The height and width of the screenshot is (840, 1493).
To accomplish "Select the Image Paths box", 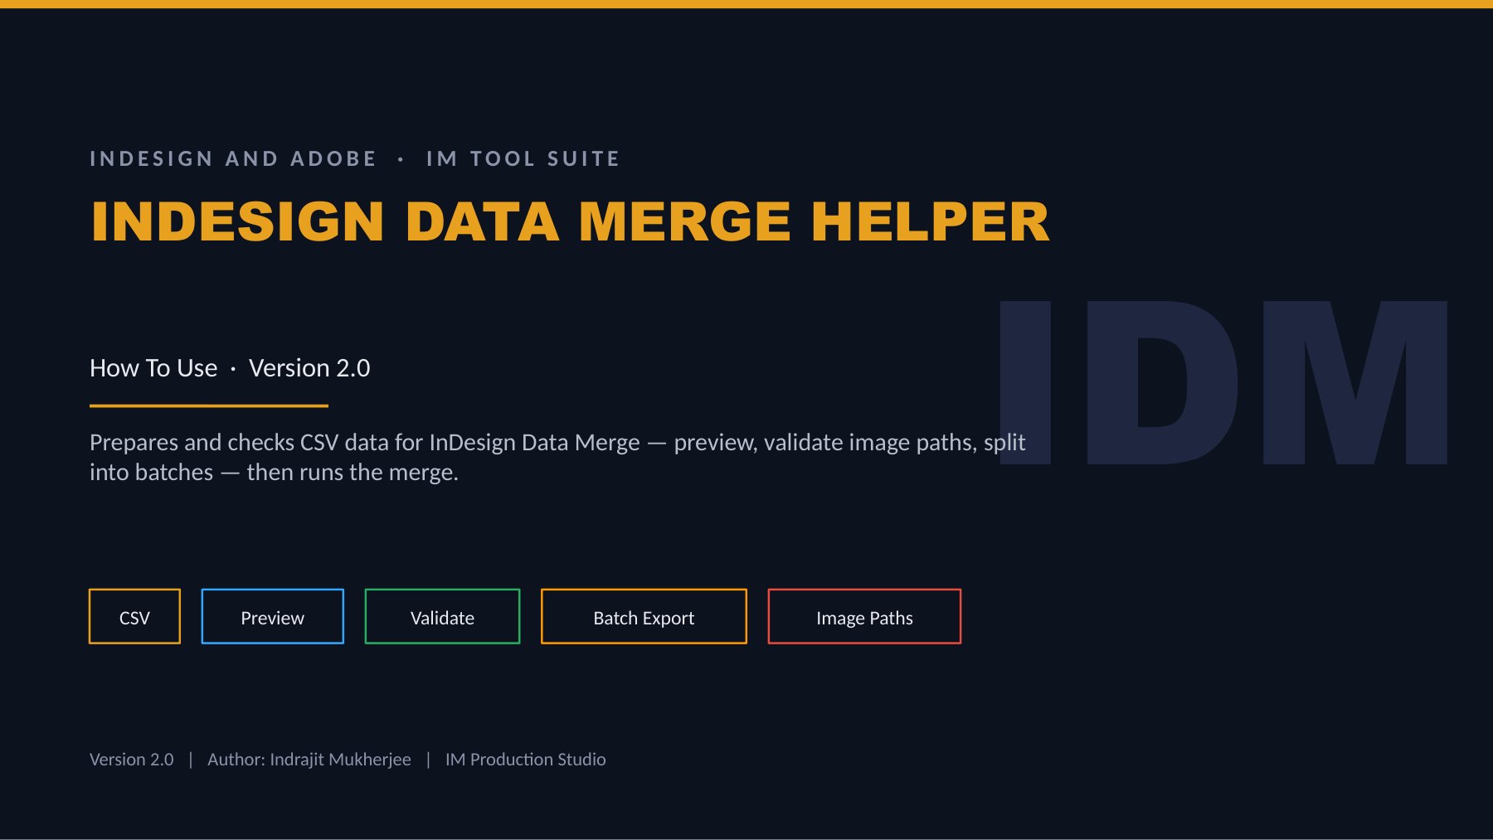I will [x=864, y=616].
